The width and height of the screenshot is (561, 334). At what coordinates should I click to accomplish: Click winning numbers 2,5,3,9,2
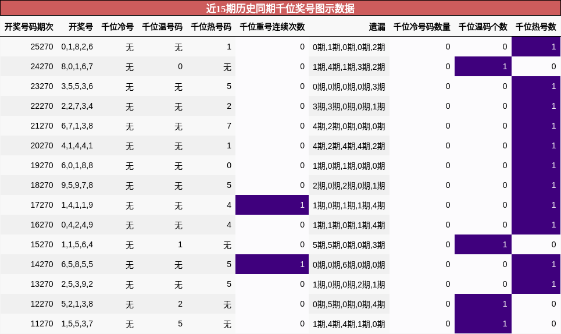[x=77, y=284]
